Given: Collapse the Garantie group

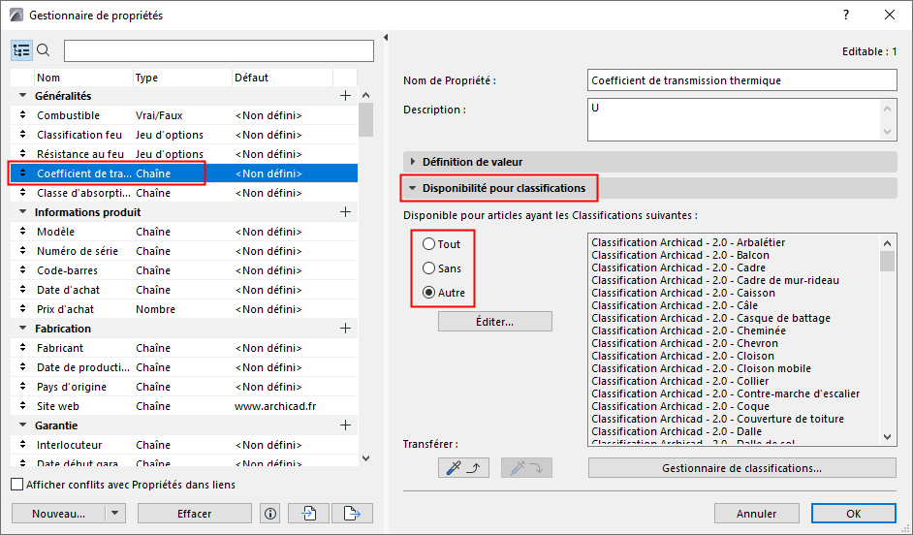Looking at the screenshot, I should coord(23,425).
